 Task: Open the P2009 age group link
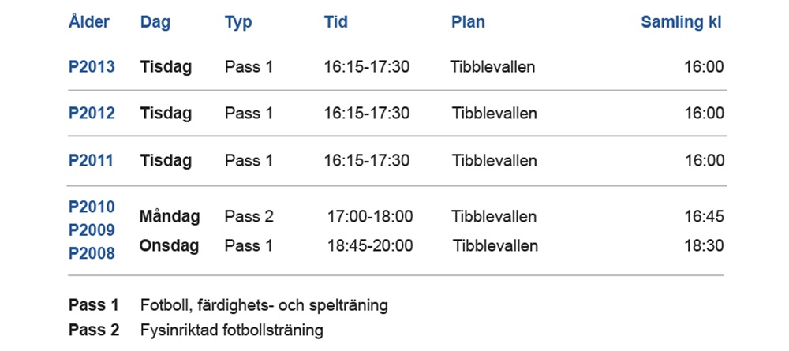click(92, 230)
